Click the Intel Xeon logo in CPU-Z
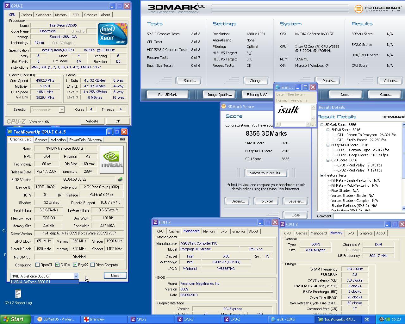The image size is (405, 324). click(x=113, y=34)
